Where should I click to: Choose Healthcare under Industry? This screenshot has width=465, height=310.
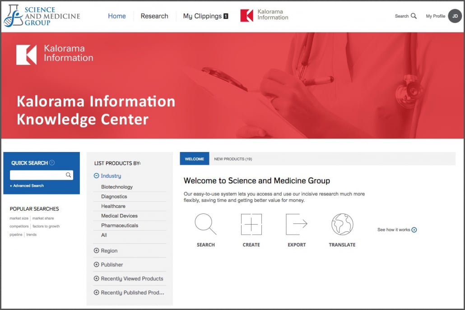click(113, 206)
